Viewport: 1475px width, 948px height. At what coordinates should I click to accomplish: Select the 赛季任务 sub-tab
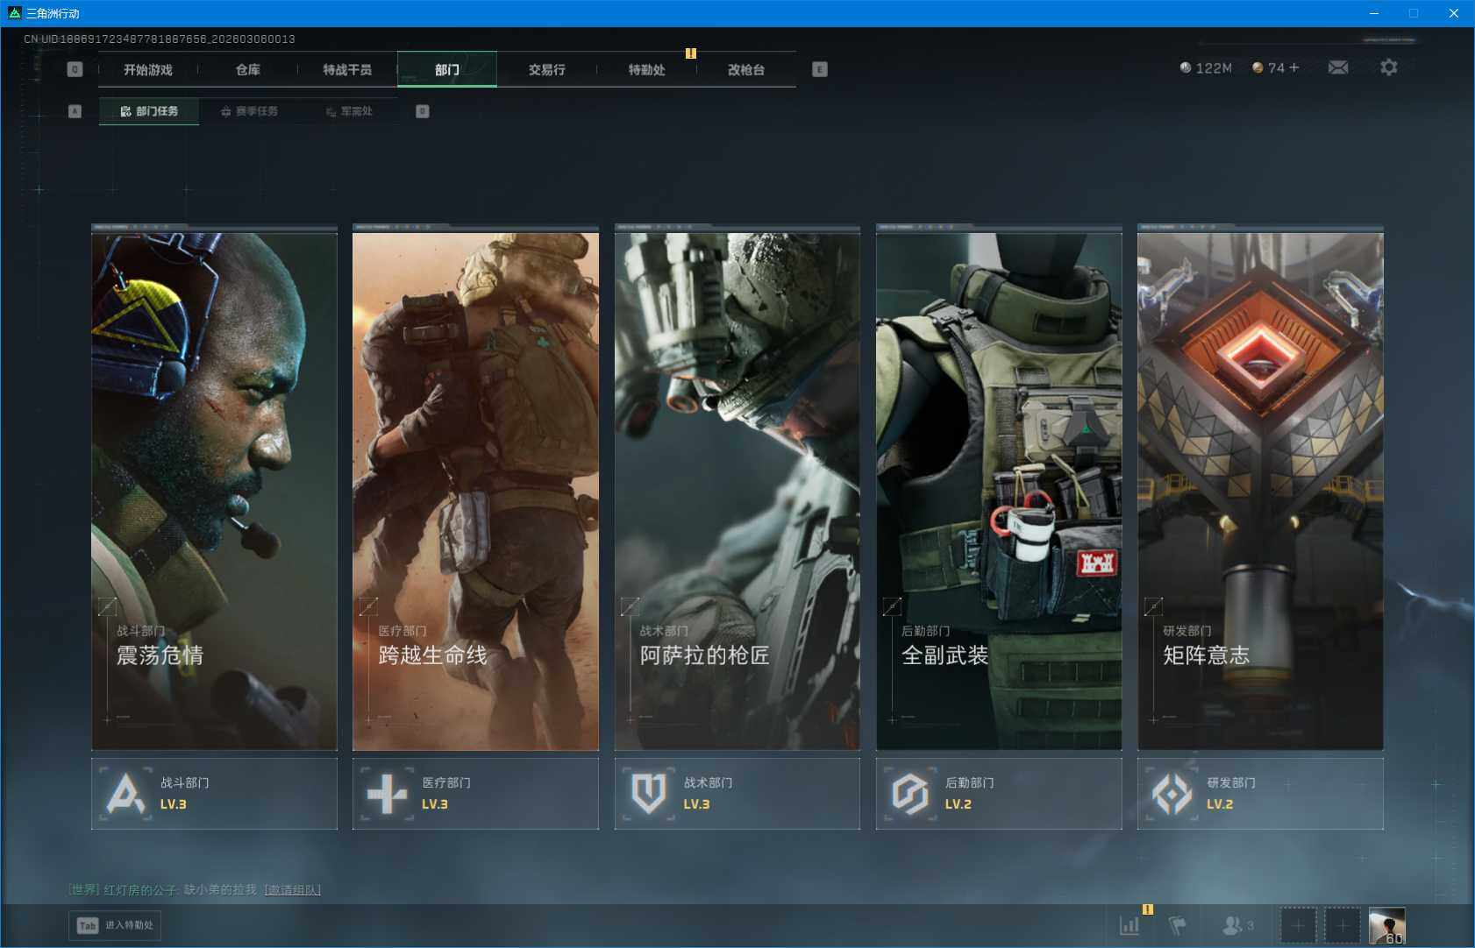coord(250,111)
